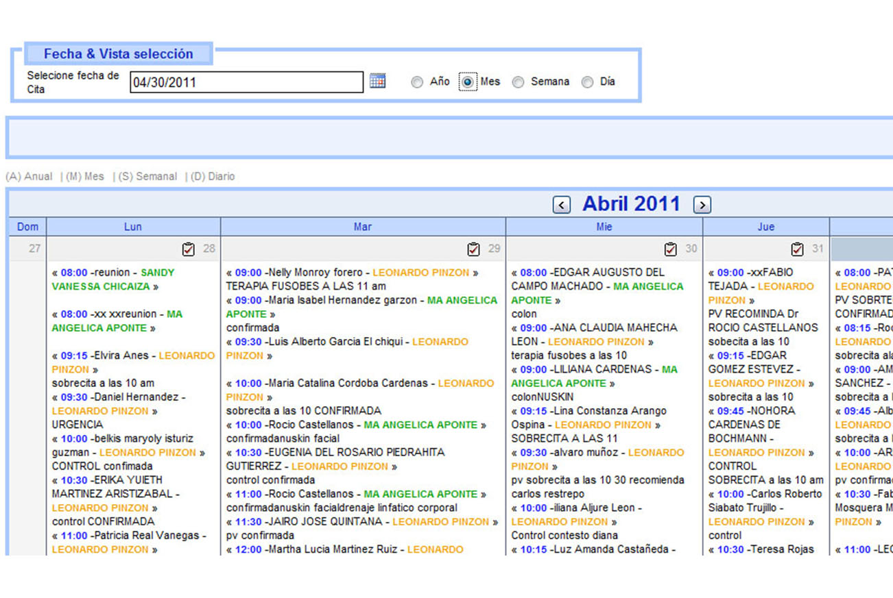Open the 10:30 Teresa Rojas appointment
Viewport: 893px width, 598px height.
(762, 549)
